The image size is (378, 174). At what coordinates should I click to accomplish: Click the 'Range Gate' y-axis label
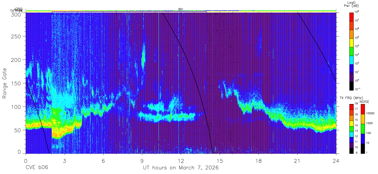tap(5, 83)
